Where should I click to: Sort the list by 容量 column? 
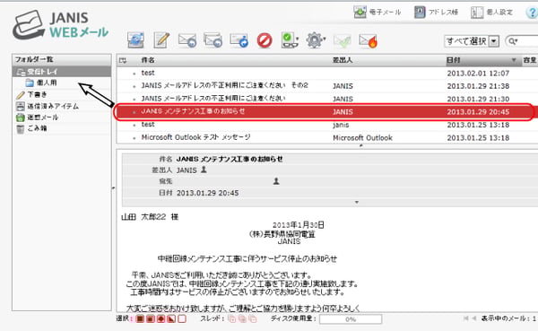click(530, 60)
